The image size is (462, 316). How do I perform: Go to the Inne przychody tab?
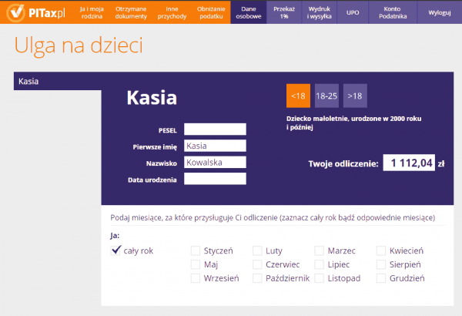click(172, 12)
